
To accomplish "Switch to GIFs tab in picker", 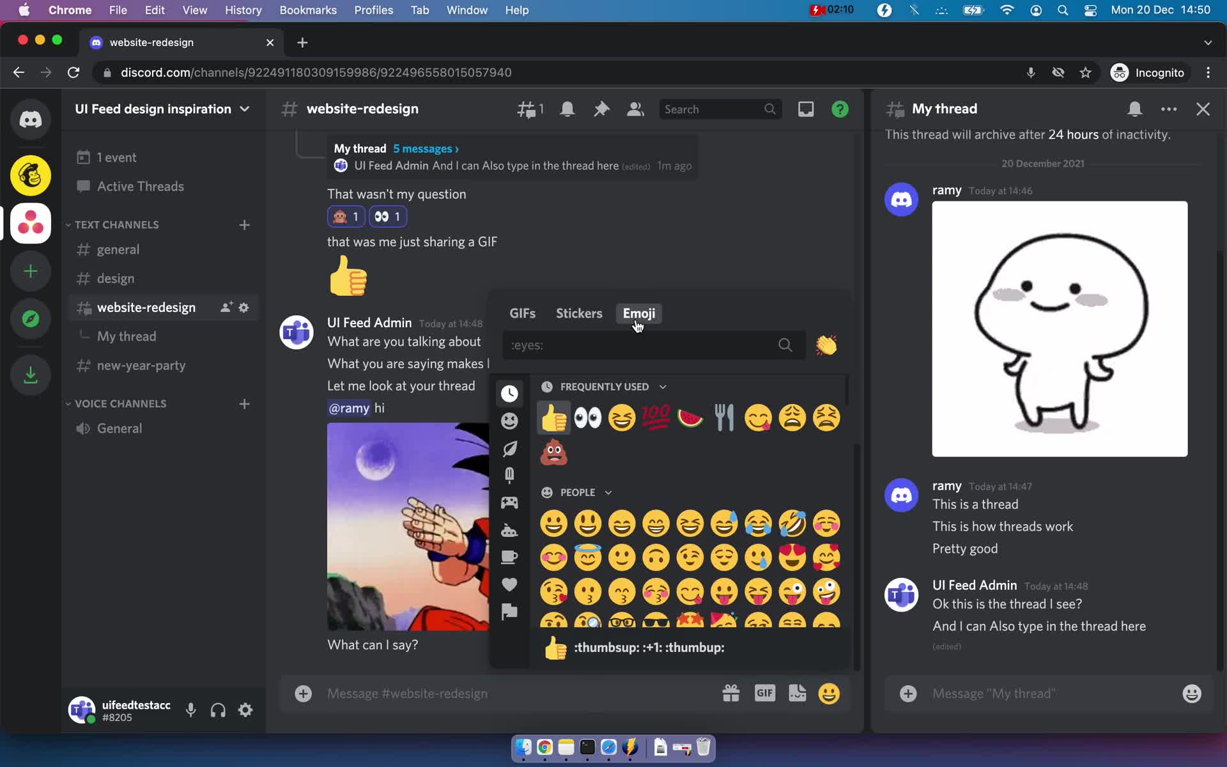I will 522,313.
